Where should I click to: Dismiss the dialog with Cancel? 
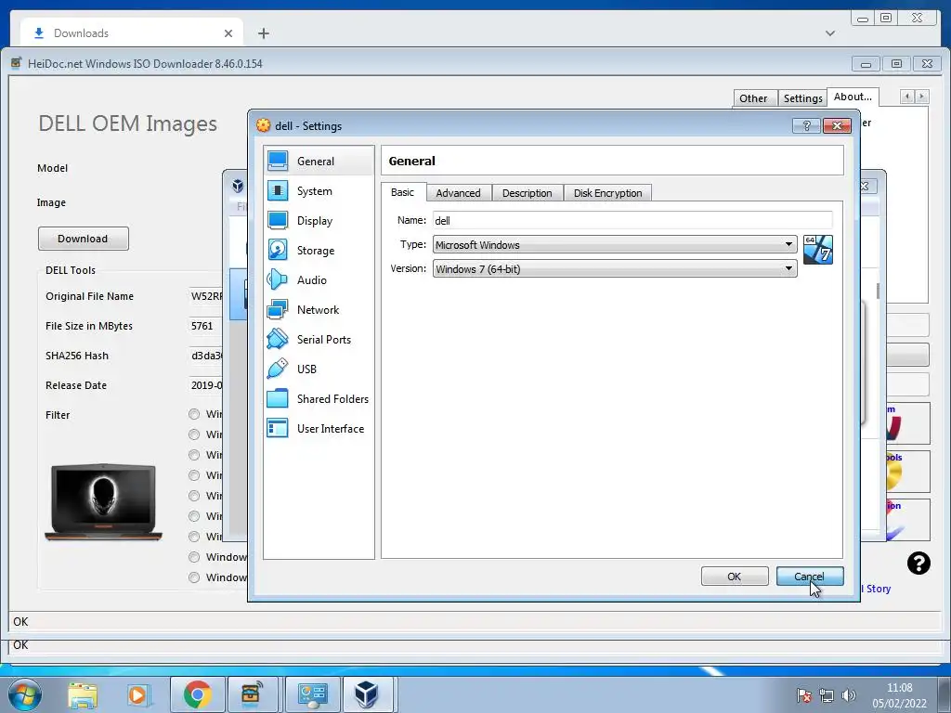[810, 576]
